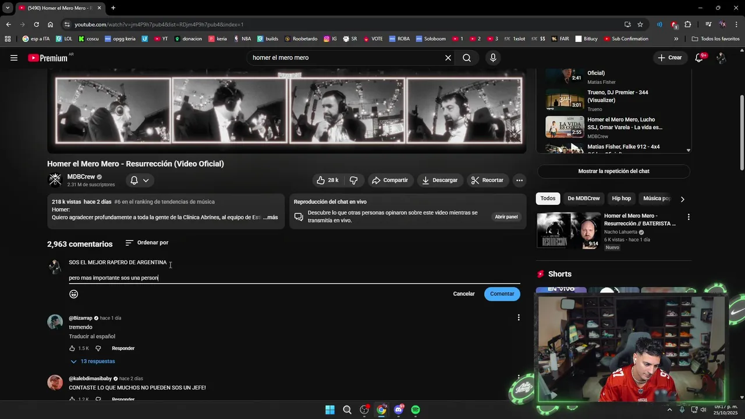This screenshot has width=745, height=419.
Task: Open Windows search on the taskbar
Action: pyautogui.click(x=347, y=410)
